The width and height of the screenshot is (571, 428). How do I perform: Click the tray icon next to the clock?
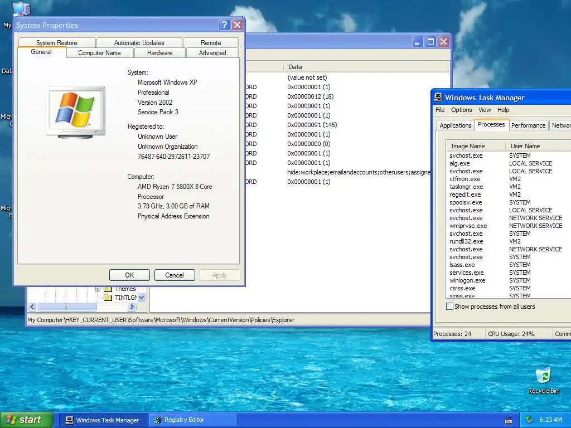point(530,420)
